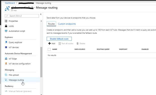Click the sidebar scrollbar thumb
Image resolution: width=156 pixels, height=95 pixels.
click(41, 62)
